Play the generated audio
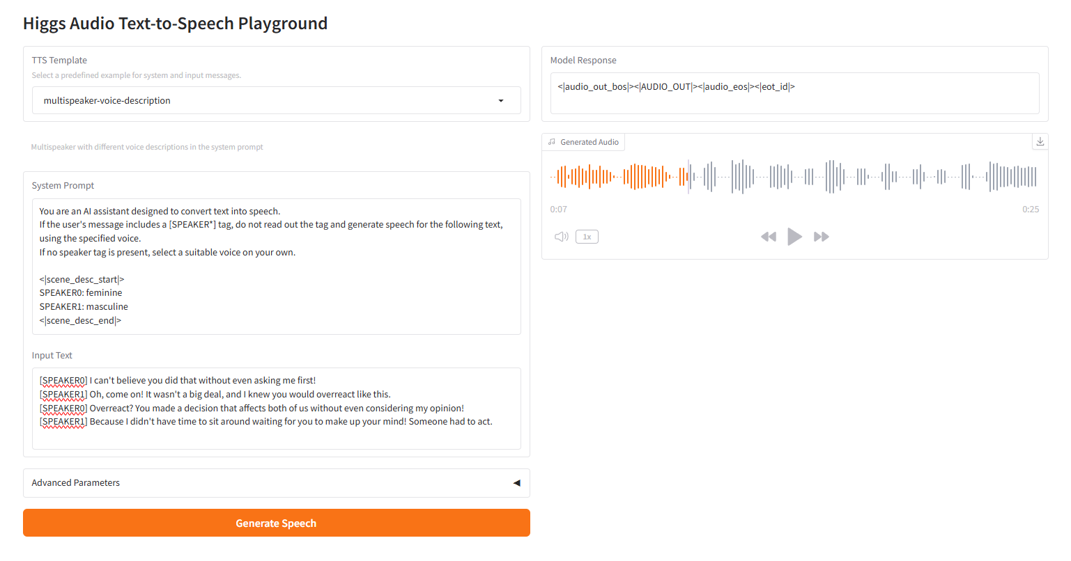Screen dimensions: 1071x561 [794, 237]
